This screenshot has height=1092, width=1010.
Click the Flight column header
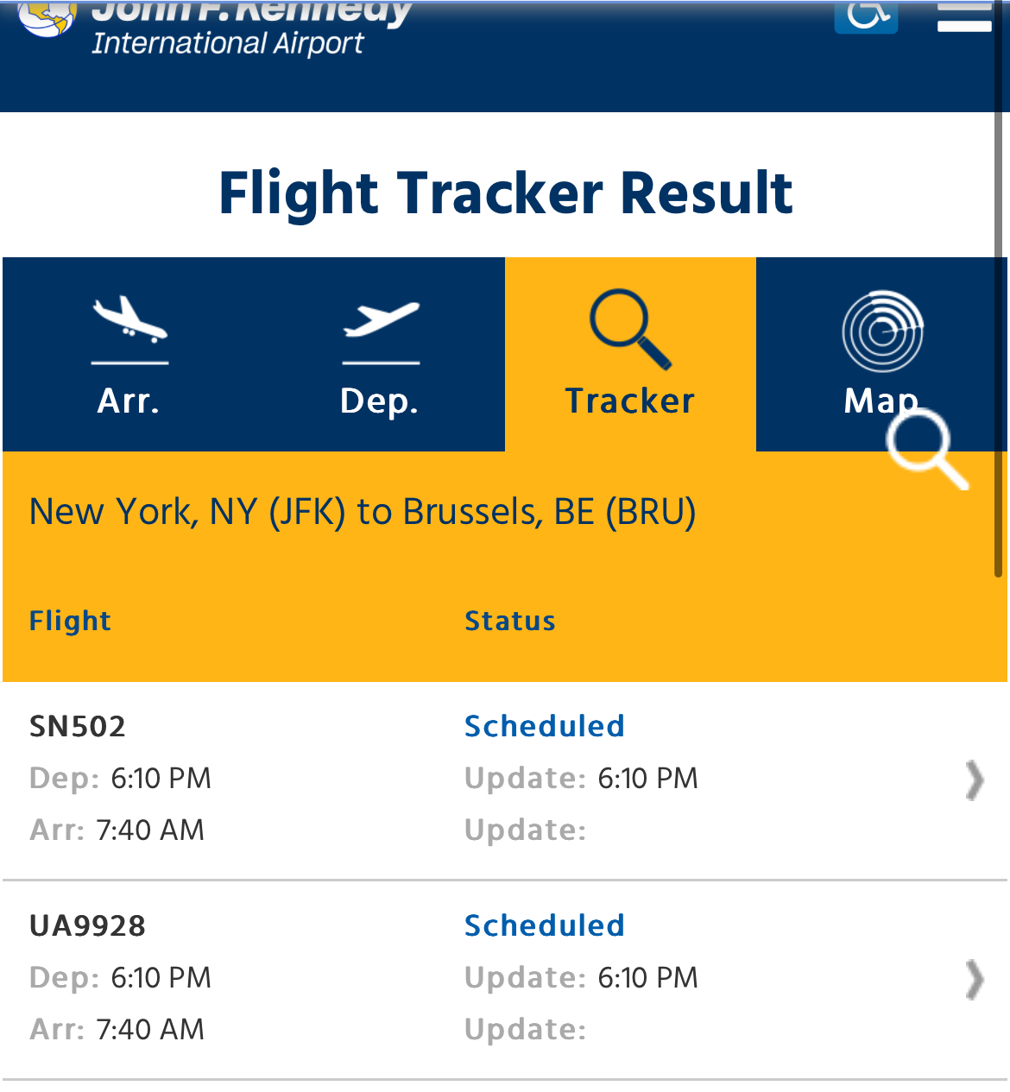70,621
